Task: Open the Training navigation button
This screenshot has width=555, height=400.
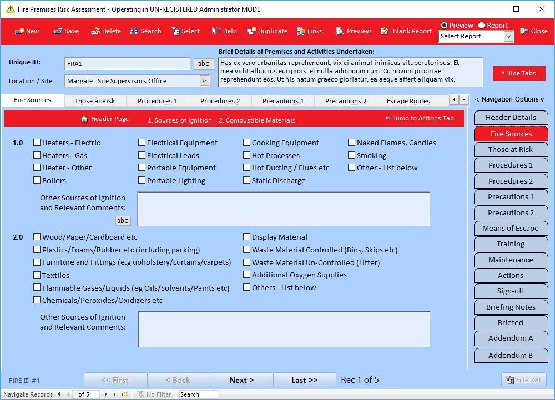Action: point(511,244)
